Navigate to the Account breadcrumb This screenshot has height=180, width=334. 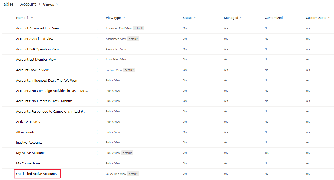(28, 4)
